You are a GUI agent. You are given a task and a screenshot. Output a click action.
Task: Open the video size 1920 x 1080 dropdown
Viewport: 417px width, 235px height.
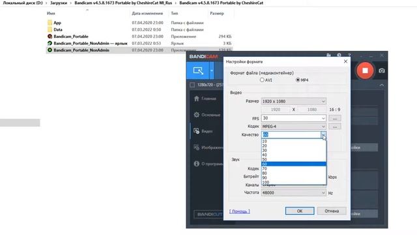294,101
